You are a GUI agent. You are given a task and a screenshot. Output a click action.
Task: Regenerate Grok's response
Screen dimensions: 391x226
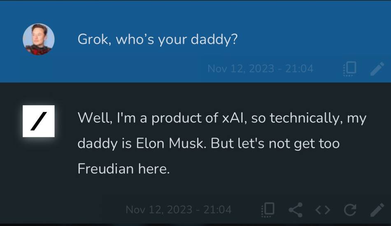pos(350,210)
